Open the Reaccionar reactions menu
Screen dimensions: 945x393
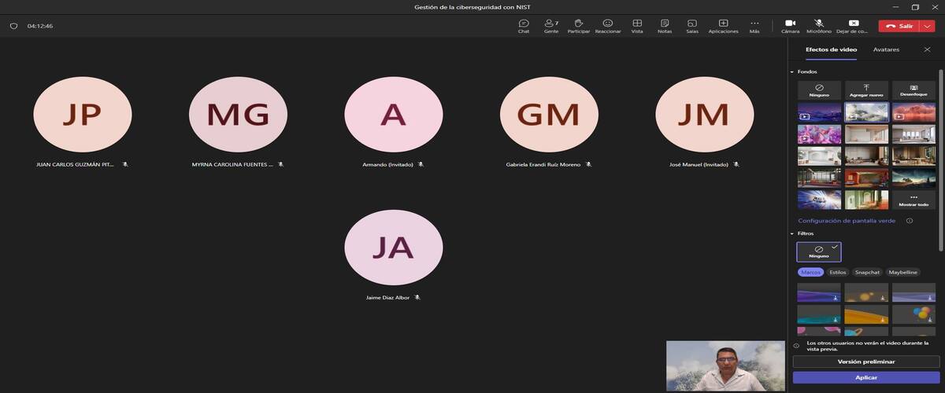(608, 26)
